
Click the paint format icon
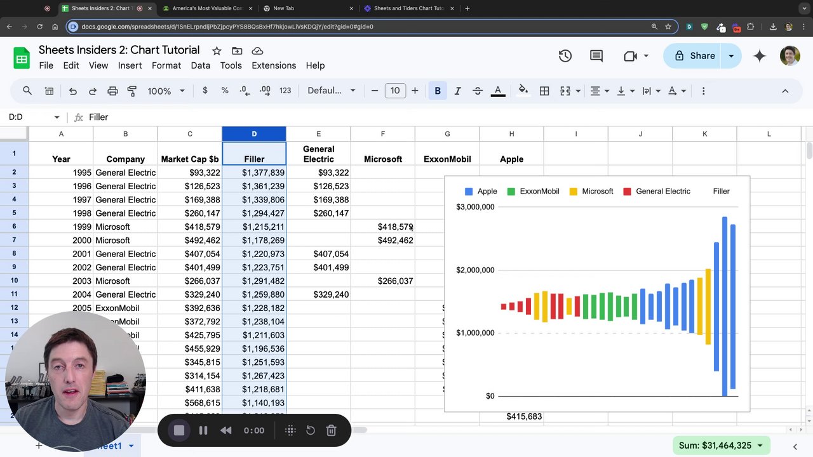pyautogui.click(x=132, y=91)
